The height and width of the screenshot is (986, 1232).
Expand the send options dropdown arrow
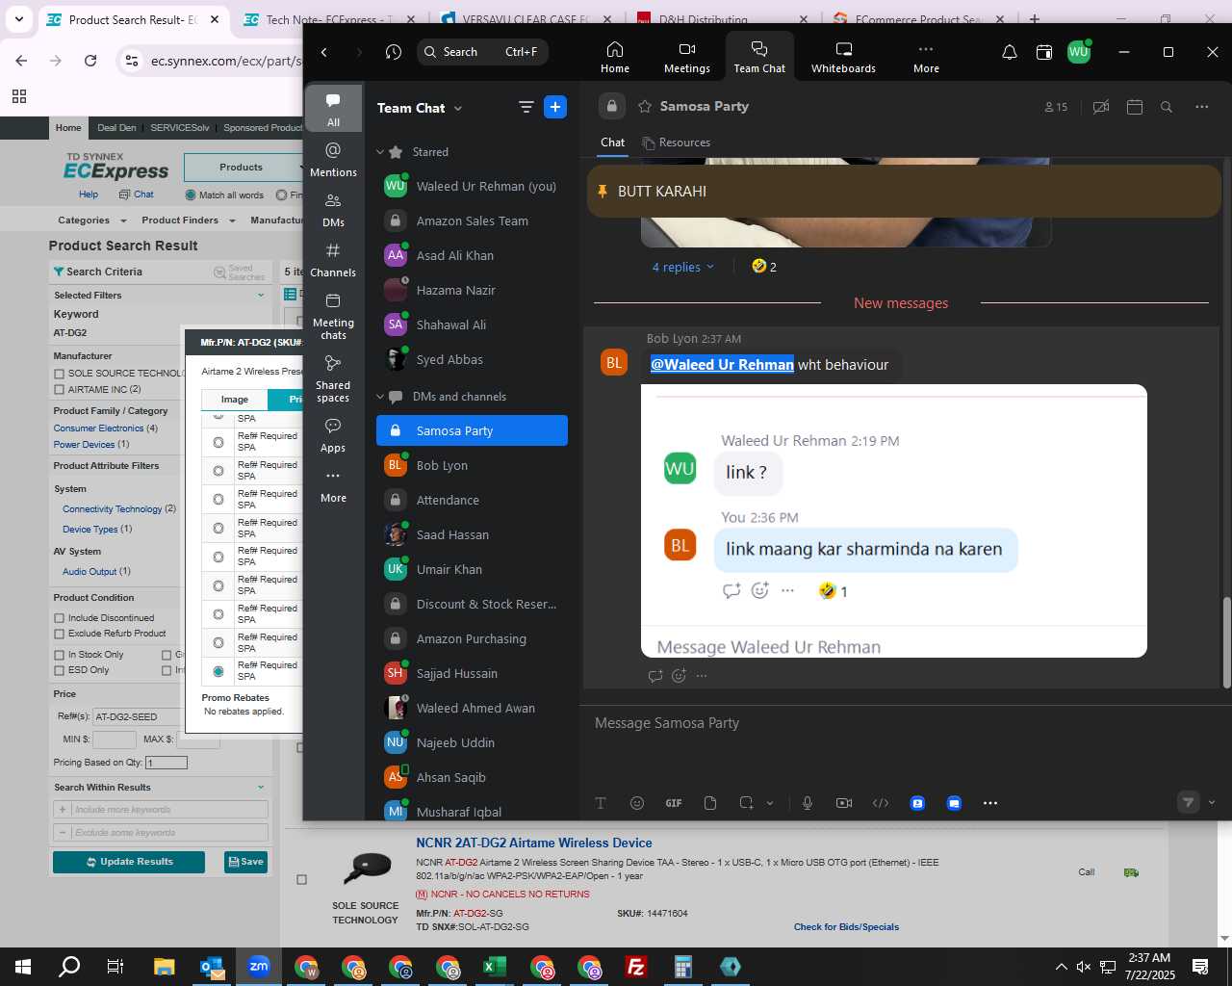point(1212,802)
